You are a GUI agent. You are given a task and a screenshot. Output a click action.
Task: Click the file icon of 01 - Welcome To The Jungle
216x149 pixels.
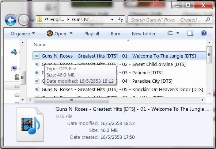(x=37, y=56)
